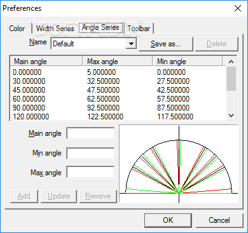Open the Width Series tab
The image size is (248, 233).
(x=55, y=29)
